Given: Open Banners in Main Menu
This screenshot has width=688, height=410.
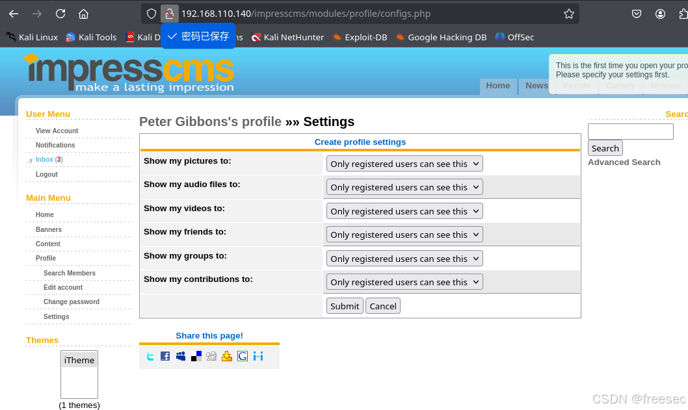Looking at the screenshot, I should click(49, 230).
